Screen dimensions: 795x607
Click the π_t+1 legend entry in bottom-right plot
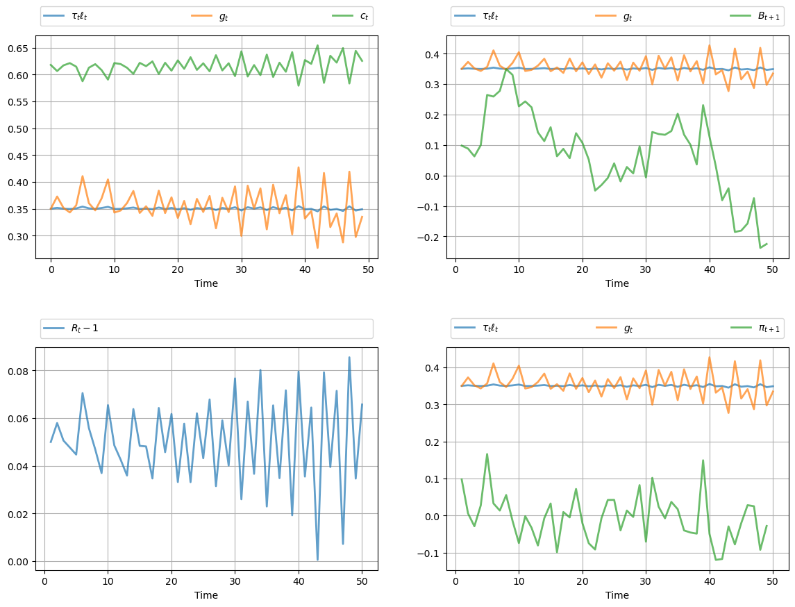coord(770,329)
